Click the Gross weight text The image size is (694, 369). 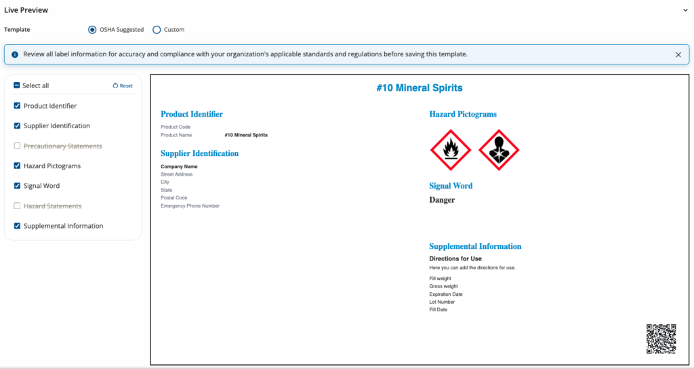pos(443,286)
